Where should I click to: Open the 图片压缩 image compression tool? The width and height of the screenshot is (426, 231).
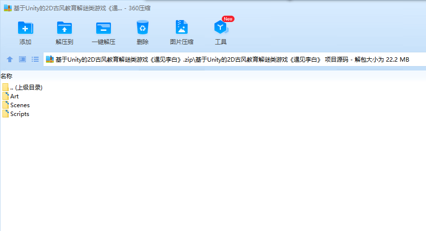click(x=182, y=27)
